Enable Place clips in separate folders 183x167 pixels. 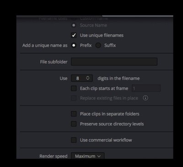(74, 114)
